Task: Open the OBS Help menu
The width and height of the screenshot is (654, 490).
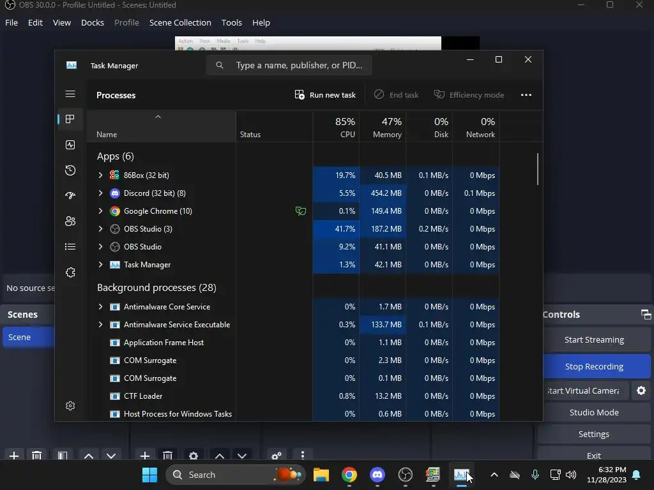Action: pyautogui.click(x=261, y=22)
